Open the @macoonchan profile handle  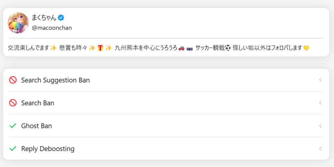[x=52, y=28]
